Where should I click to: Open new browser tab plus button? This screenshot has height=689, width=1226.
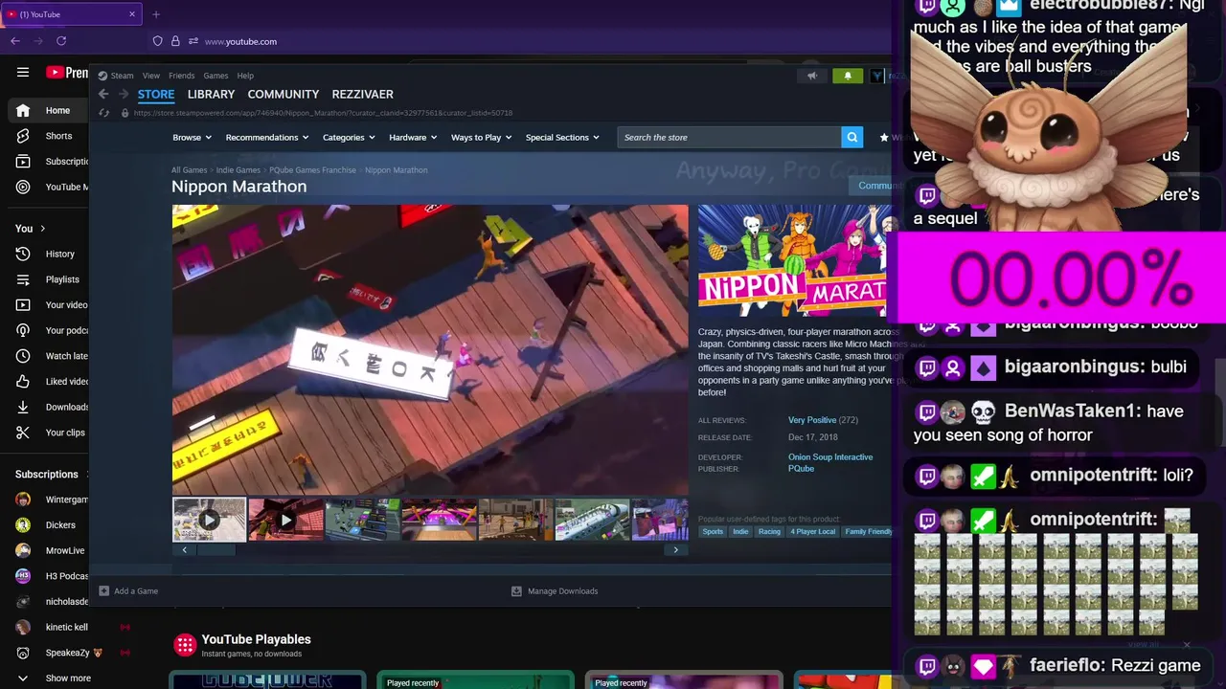click(156, 14)
